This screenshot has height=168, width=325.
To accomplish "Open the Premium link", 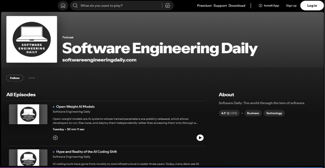I will tap(204, 6).
